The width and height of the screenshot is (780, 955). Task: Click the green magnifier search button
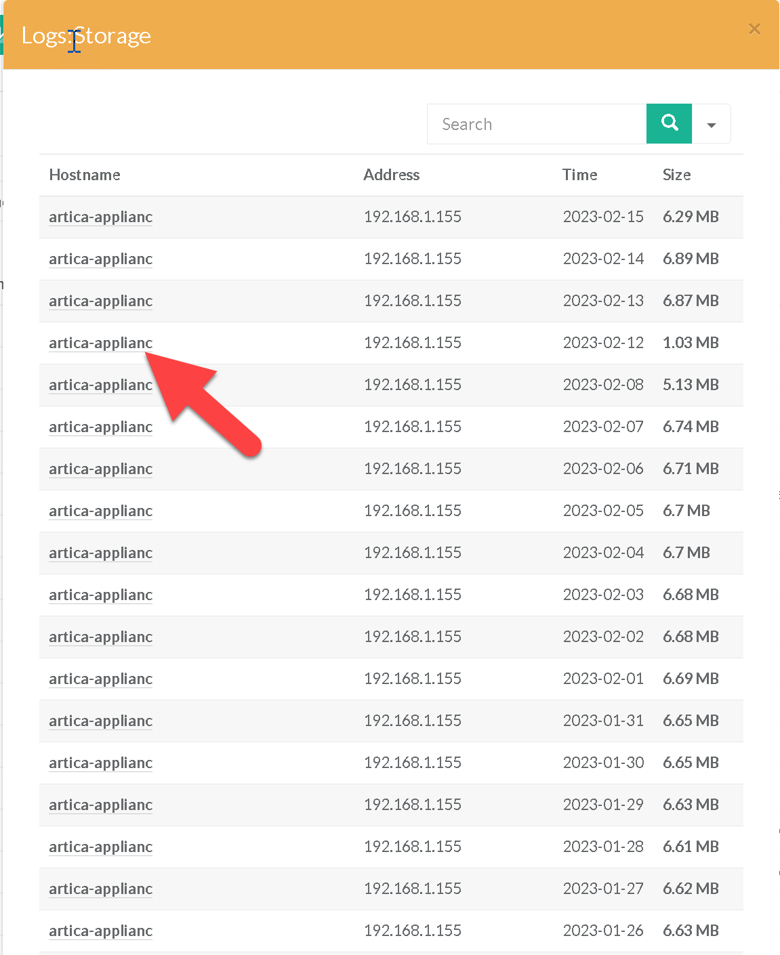pyautogui.click(x=669, y=123)
